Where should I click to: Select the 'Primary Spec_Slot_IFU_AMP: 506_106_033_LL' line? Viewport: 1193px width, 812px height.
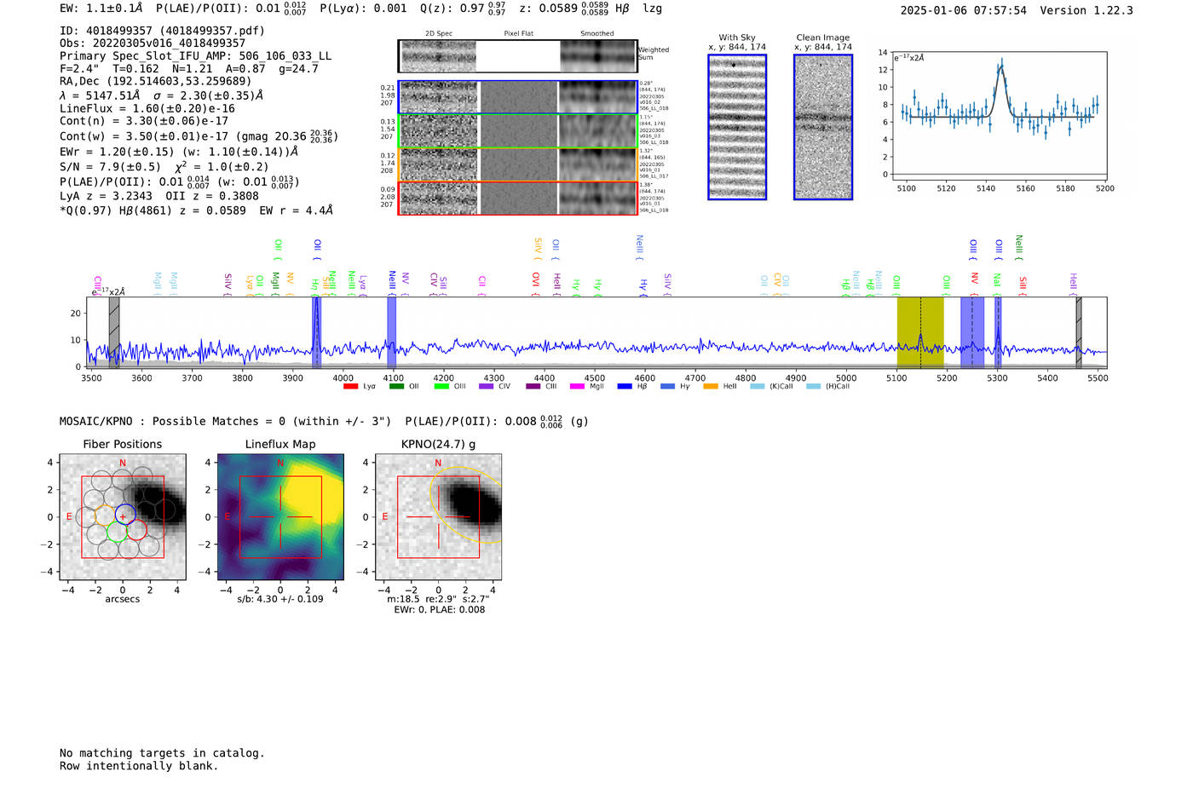point(196,56)
